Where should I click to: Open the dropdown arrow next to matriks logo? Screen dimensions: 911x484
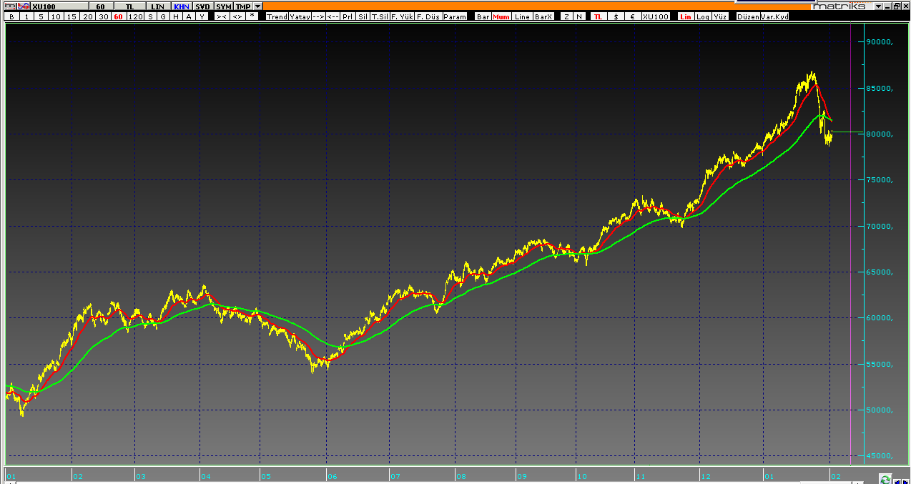point(879,6)
